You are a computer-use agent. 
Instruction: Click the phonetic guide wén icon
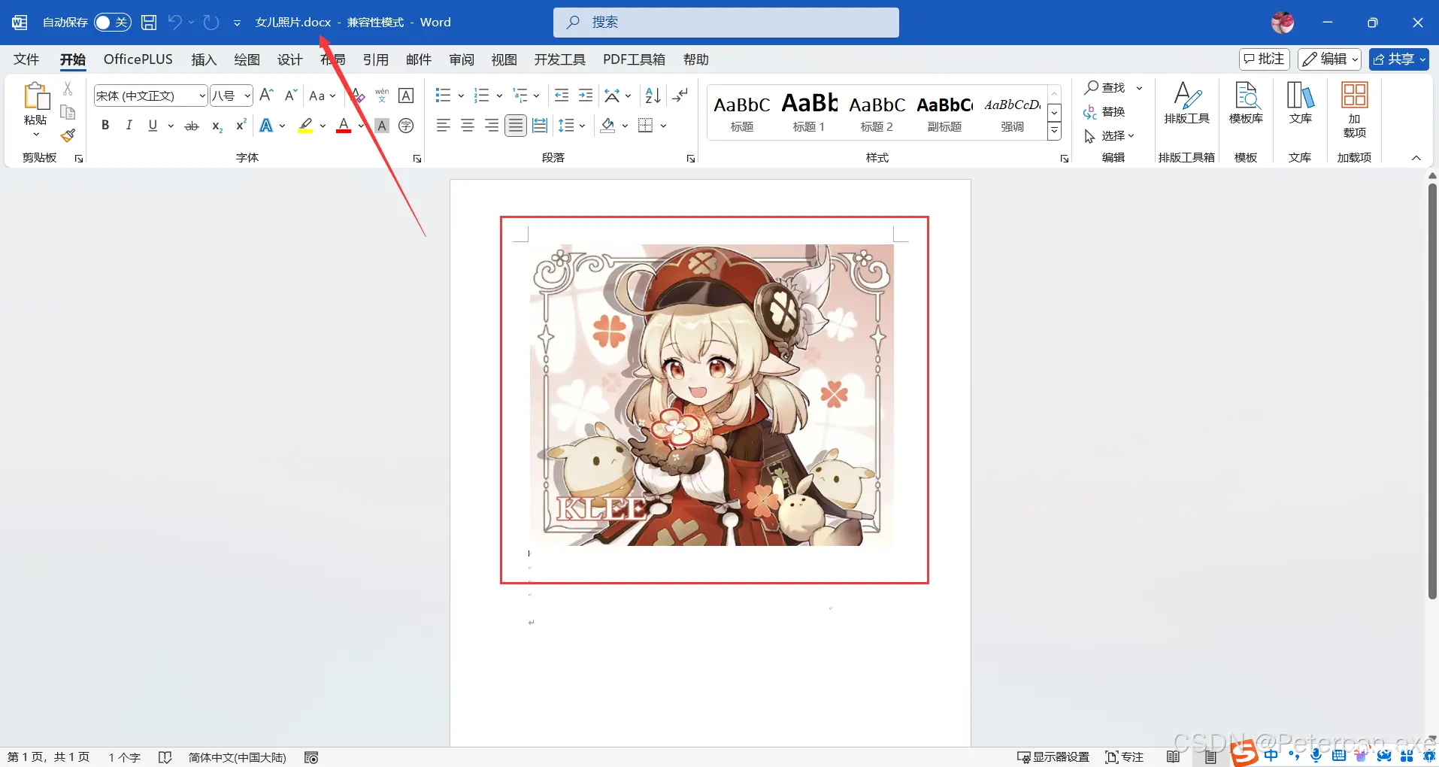[382, 95]
